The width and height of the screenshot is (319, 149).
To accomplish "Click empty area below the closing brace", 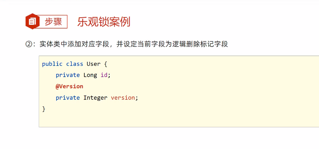I will coord(135,119).
